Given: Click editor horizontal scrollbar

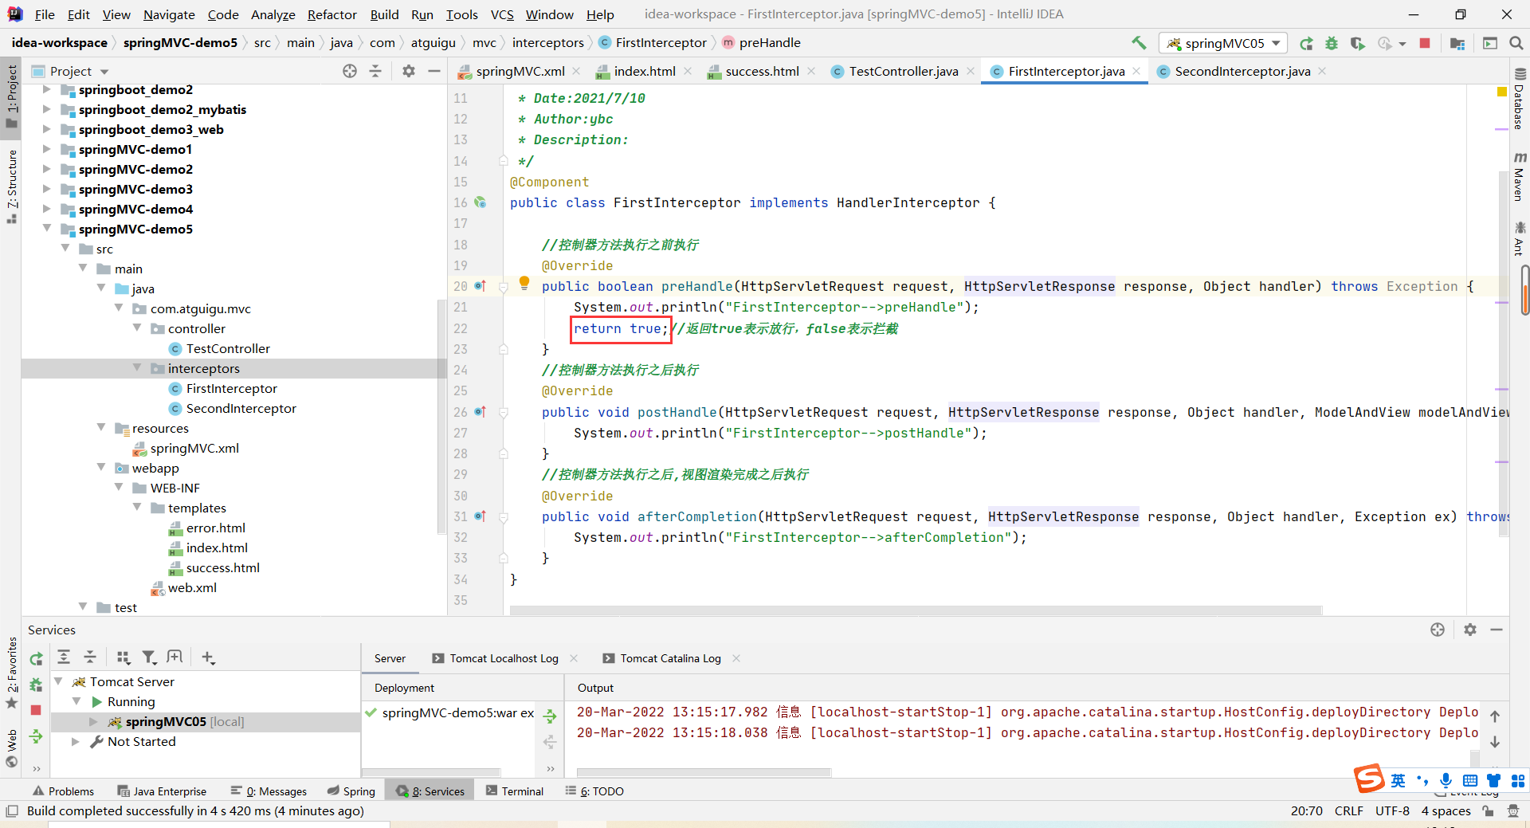Looking at the screenshot, I should [x=916, y=610].
